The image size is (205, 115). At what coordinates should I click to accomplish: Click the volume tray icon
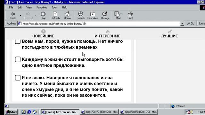192,112
